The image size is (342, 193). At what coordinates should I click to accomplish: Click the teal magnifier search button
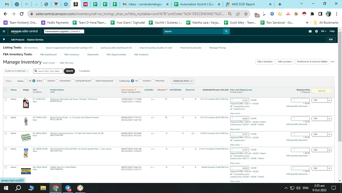[226, 31]
